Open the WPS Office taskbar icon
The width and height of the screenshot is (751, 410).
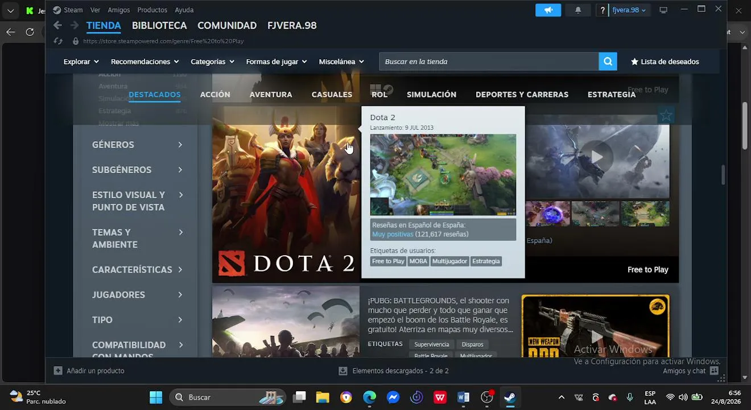(440, 397)
